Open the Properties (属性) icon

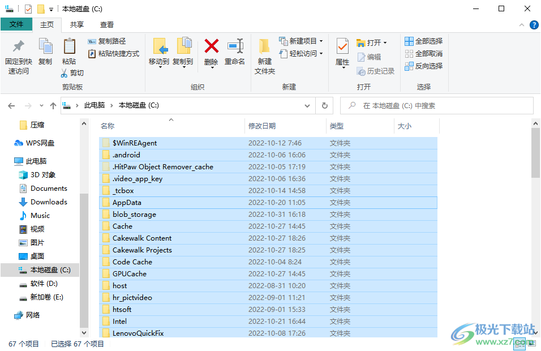point(342,46)
